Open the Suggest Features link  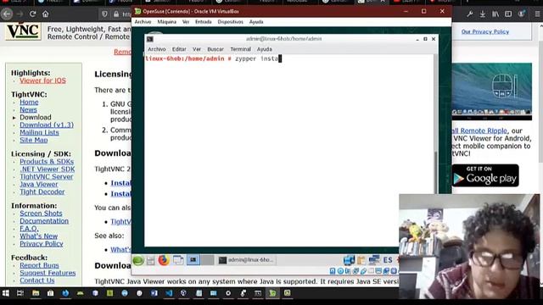point(48,273)
